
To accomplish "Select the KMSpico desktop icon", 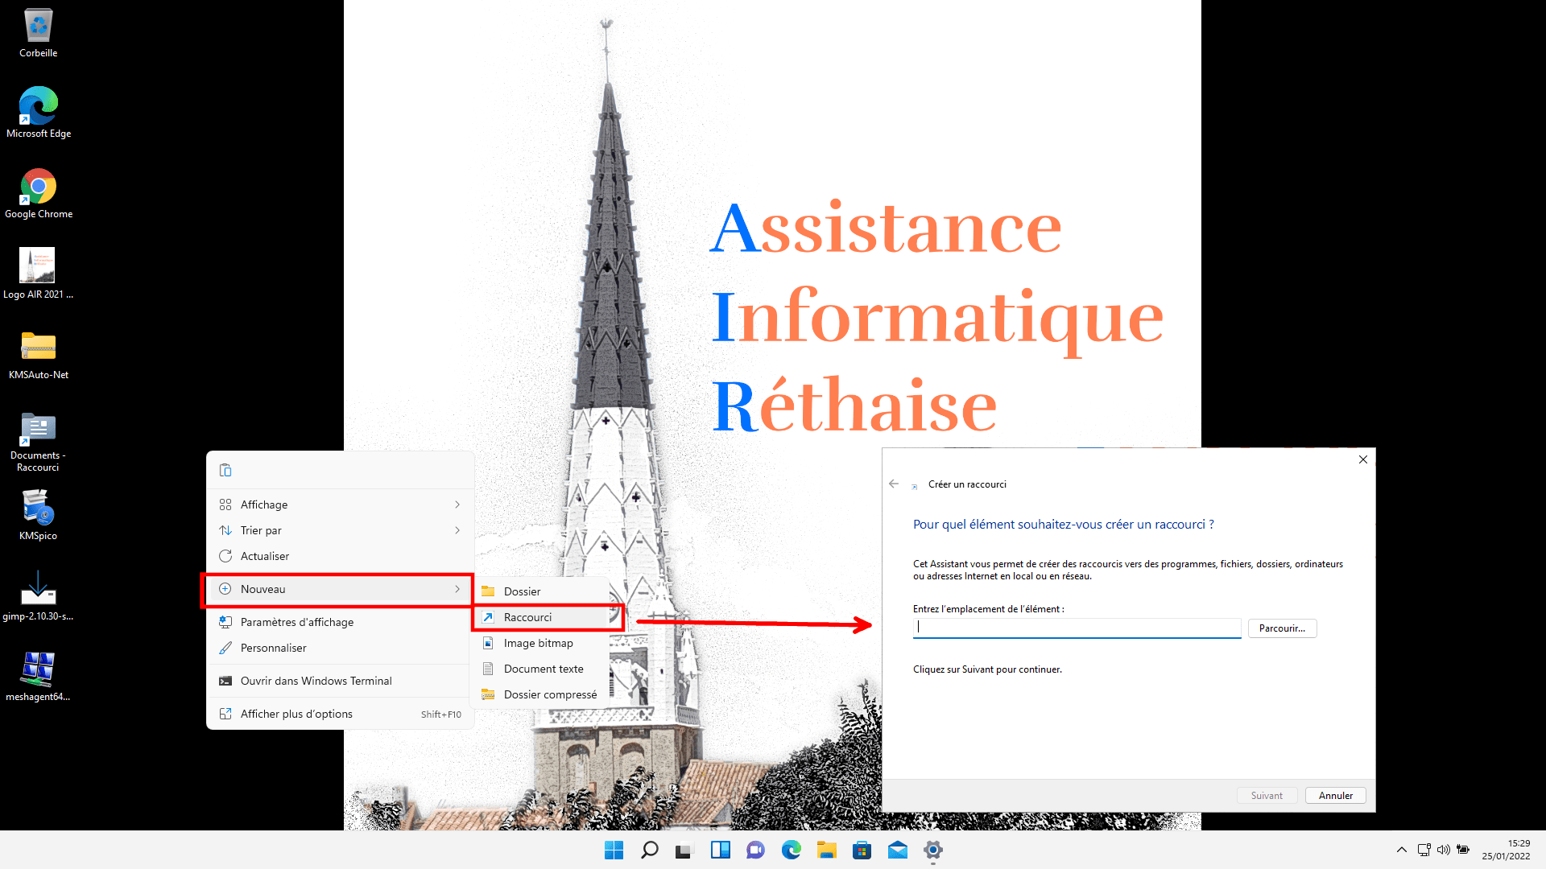I will tap(38, 507).
